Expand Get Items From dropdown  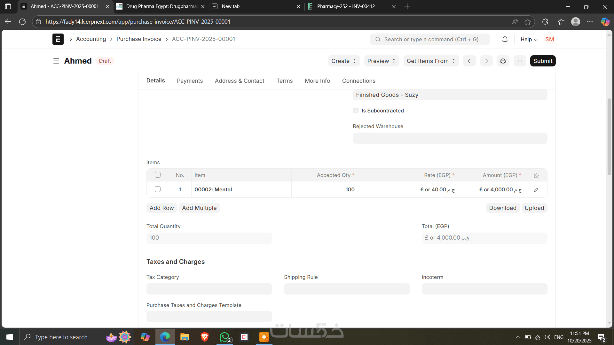point(431,61)
